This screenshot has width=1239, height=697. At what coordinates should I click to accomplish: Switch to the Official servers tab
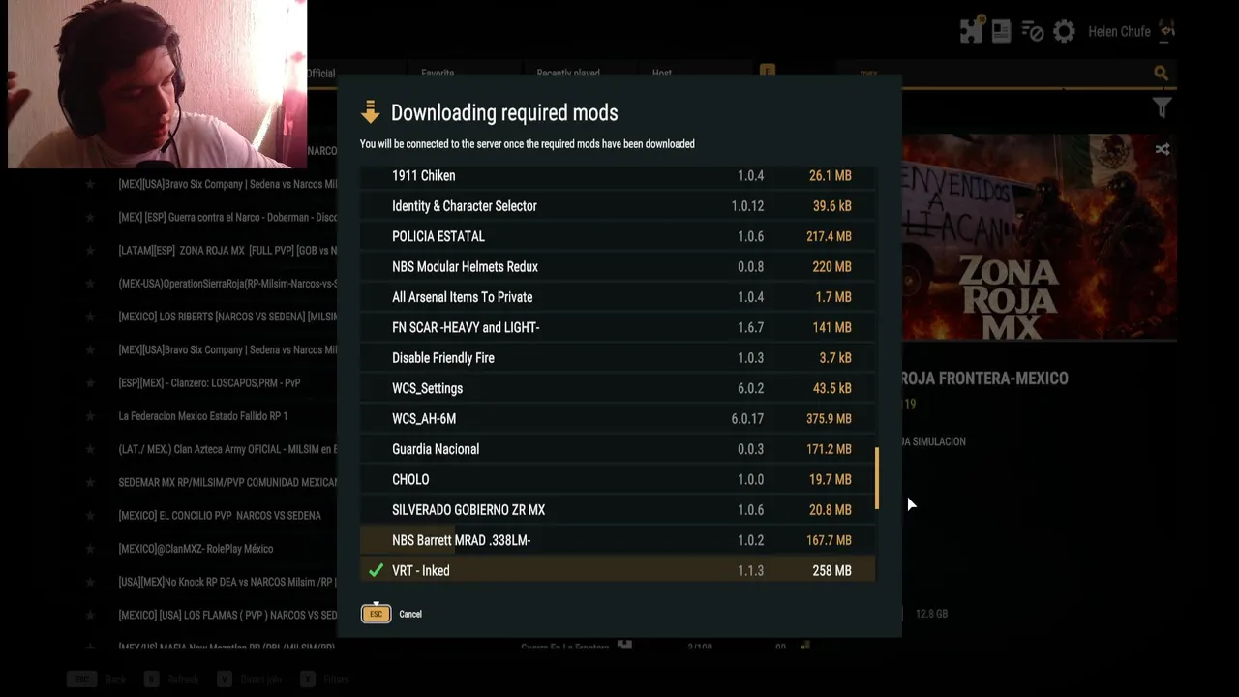click(320, 73)
